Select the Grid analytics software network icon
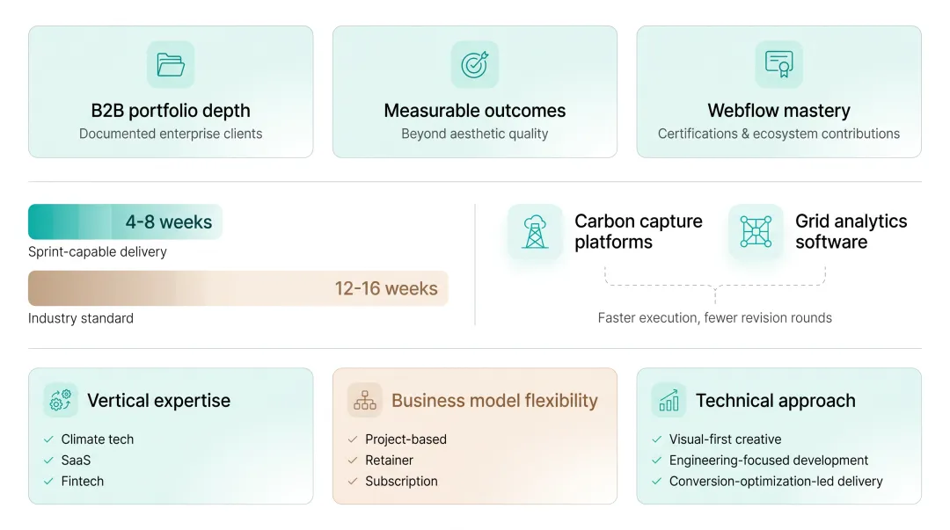950x530 pixels. pos(756,232)
